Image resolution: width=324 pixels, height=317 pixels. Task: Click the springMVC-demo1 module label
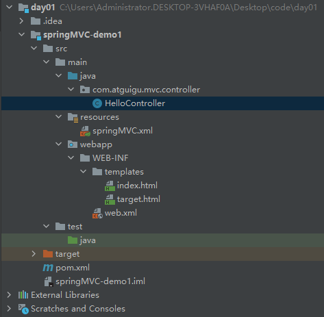(x=82, y=35)
